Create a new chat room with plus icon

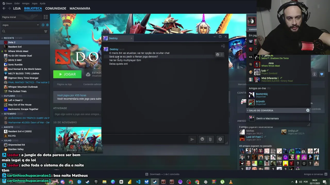click(308, 110)
